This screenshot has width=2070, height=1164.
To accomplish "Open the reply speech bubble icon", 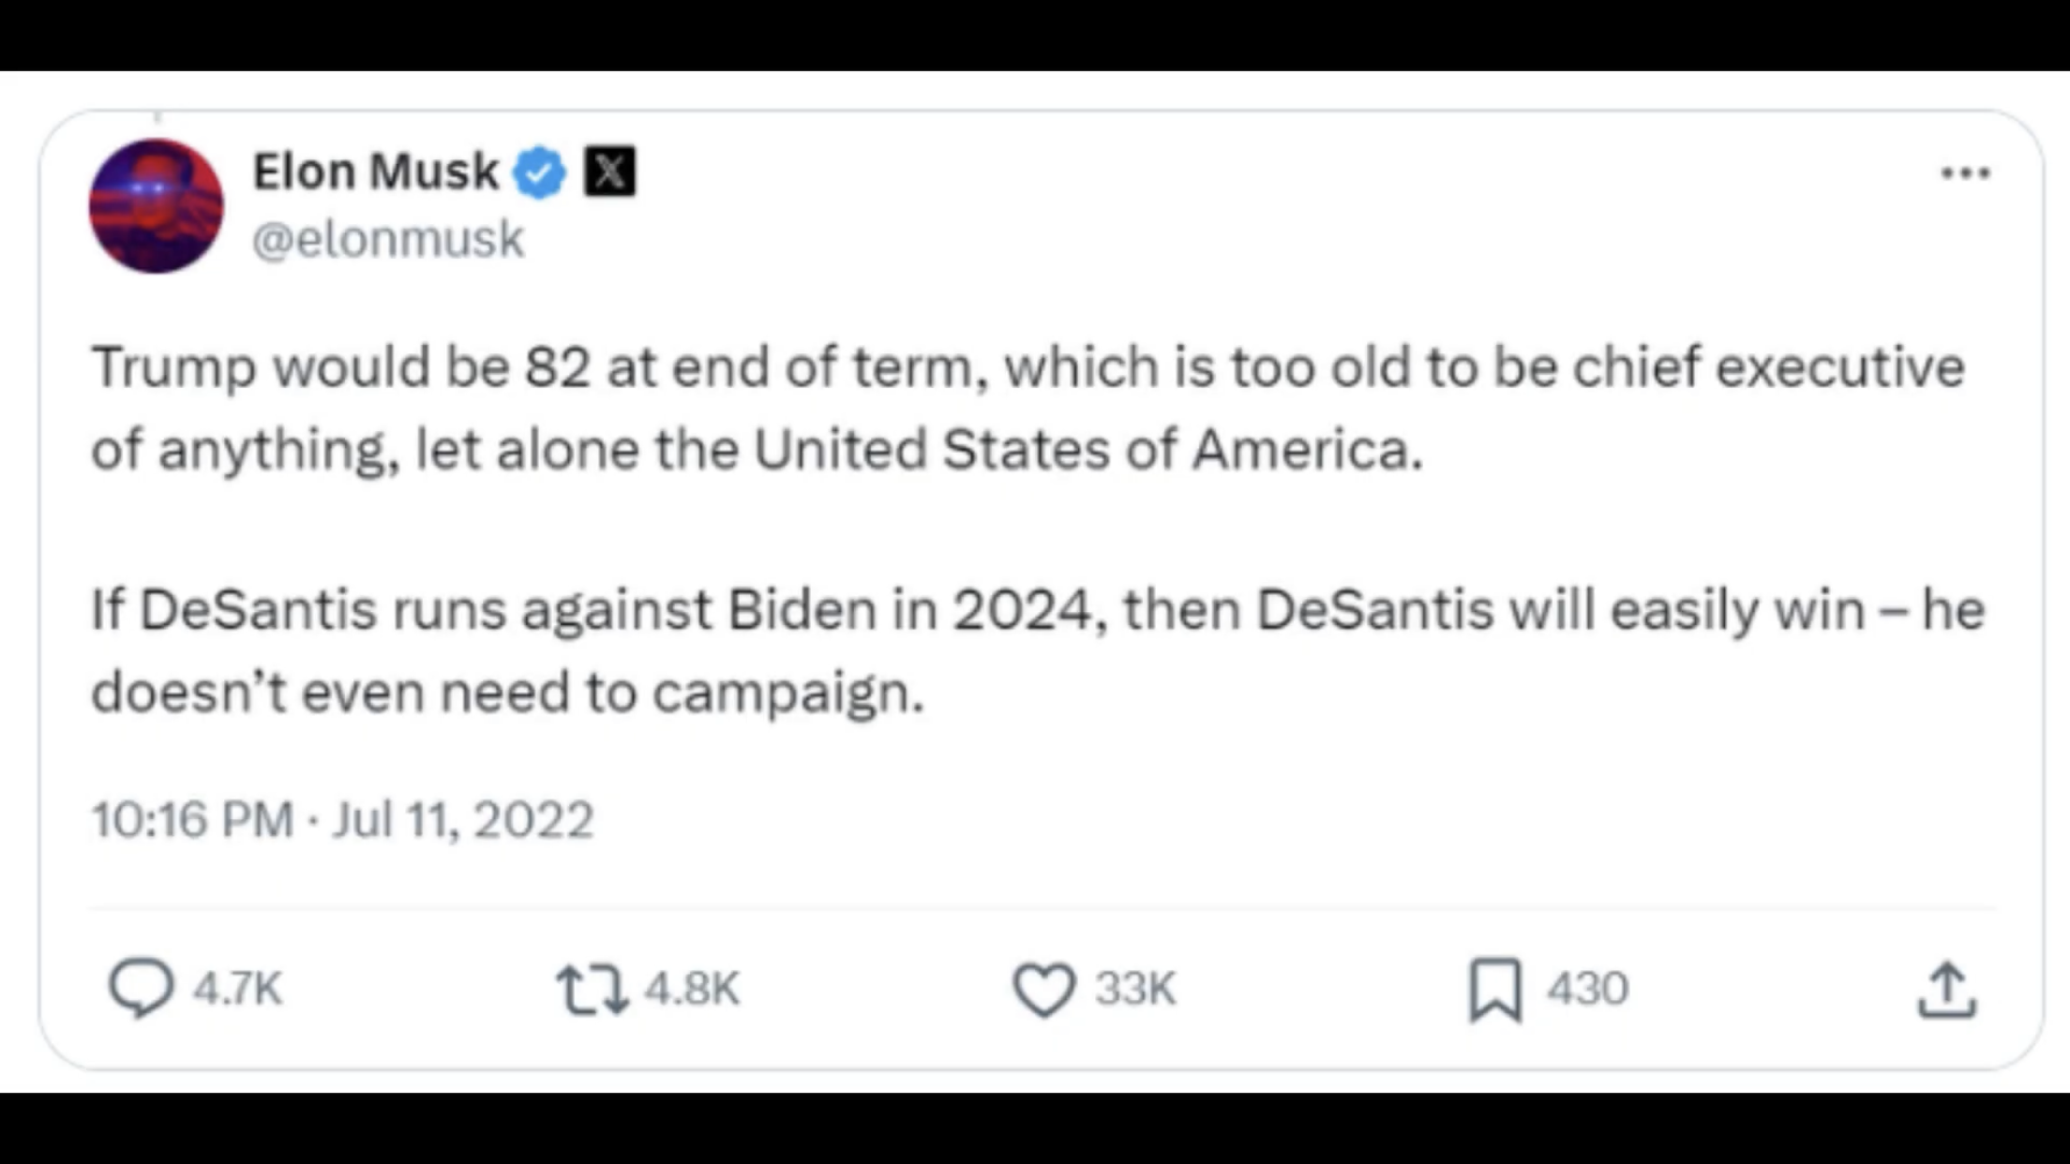I will (x=141, y=988).
